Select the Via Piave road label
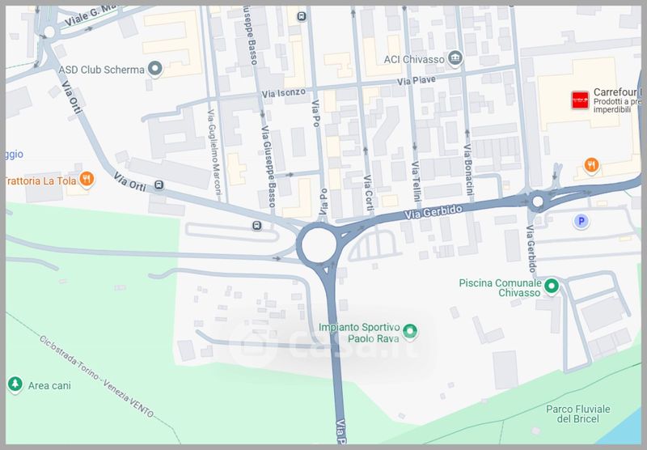The image size is (647, 450). (417, 80)
